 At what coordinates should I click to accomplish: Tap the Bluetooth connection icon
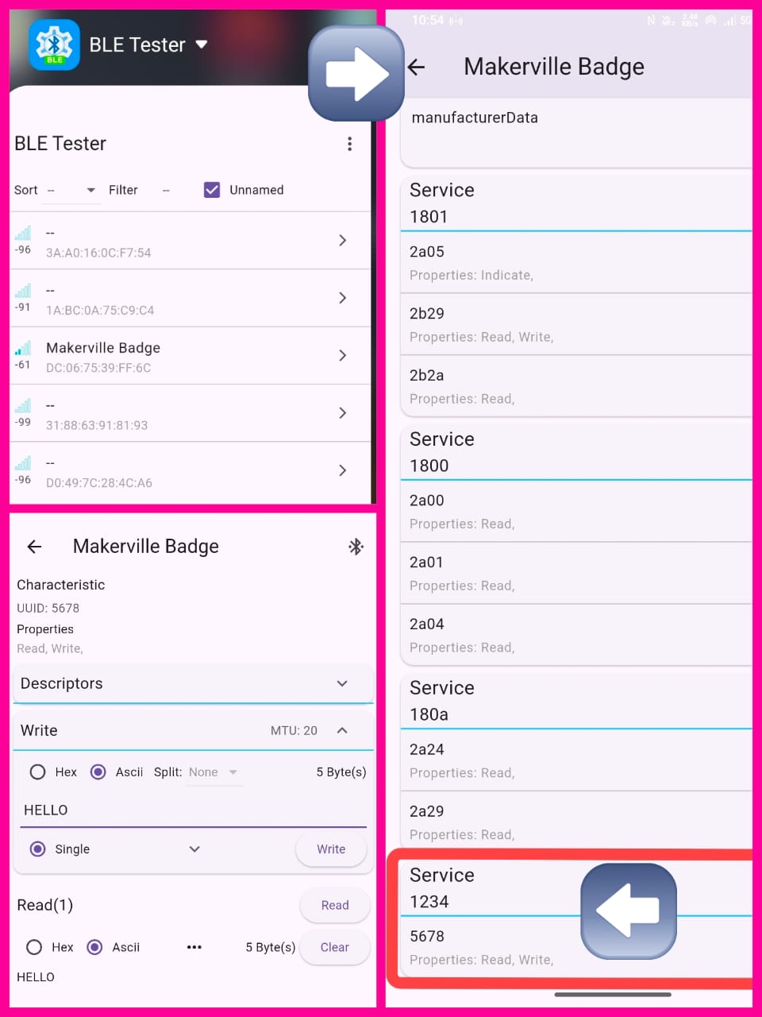point(356,547)
